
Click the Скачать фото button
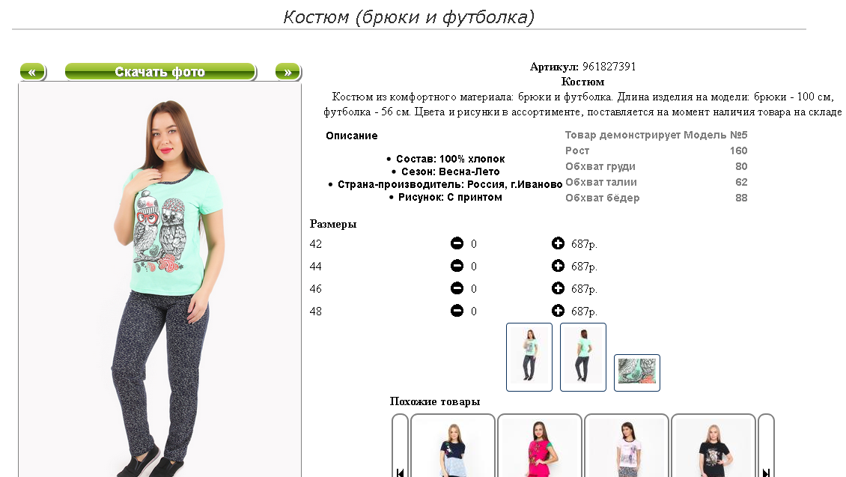160,72
